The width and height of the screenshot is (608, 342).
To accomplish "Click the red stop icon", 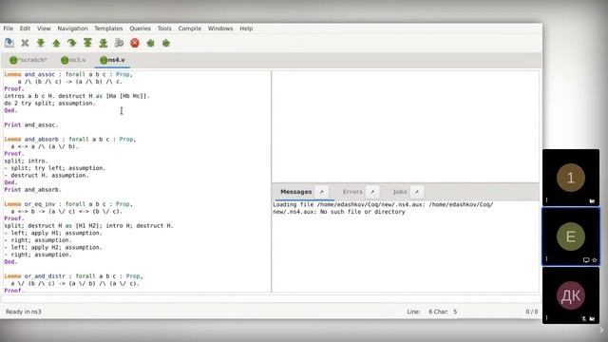I will (135, 43).
